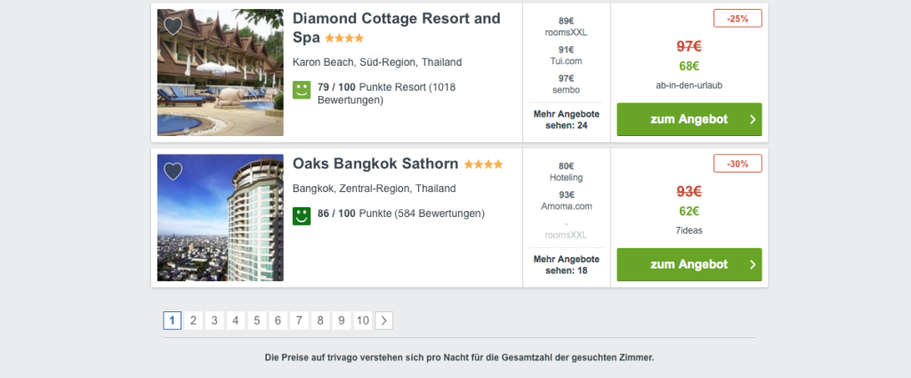Click the green smiley rating for Diamond Cottage
This screenshot has height=378, width=911.
click(x=302, y=90)
